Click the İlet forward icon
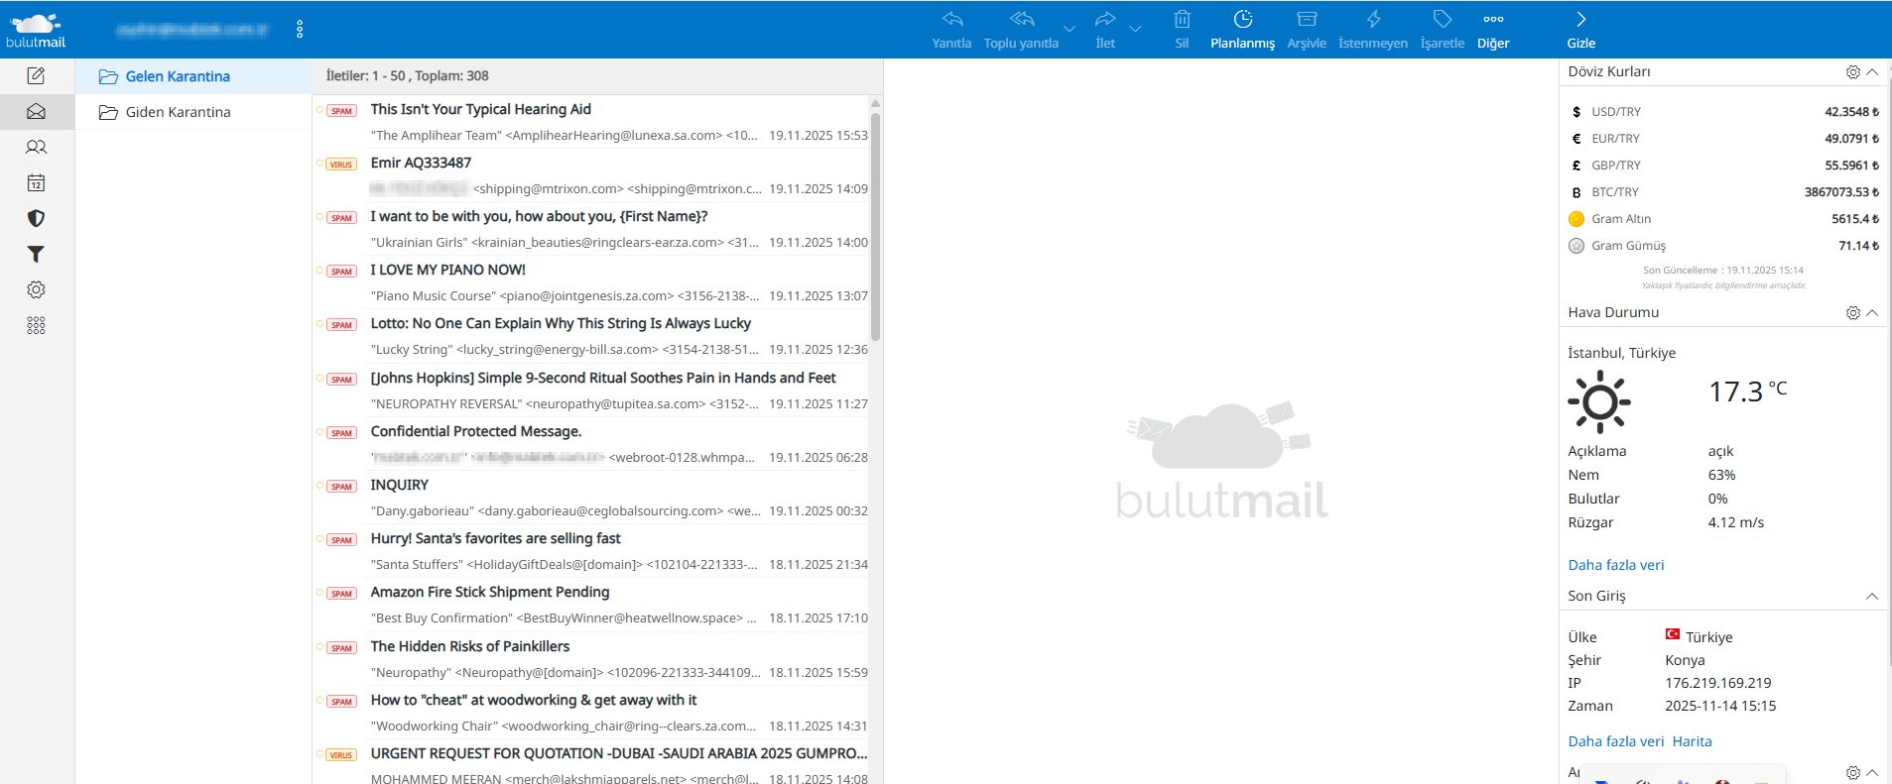The width and height of the screenshot is (1892, 784). [x=1105, y=19]
